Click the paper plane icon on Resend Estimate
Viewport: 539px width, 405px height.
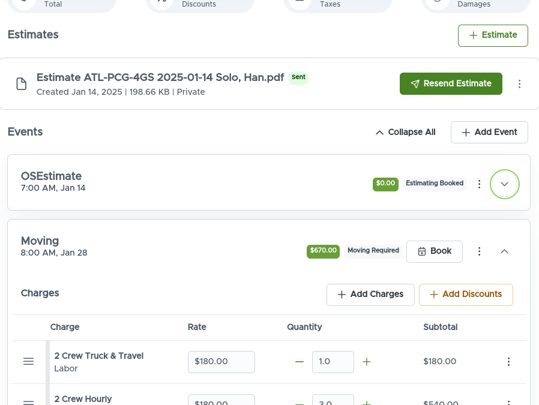click(x=415, y=83)
